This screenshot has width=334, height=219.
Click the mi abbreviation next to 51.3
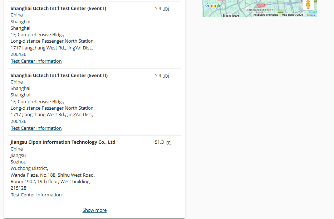[169, 142]
